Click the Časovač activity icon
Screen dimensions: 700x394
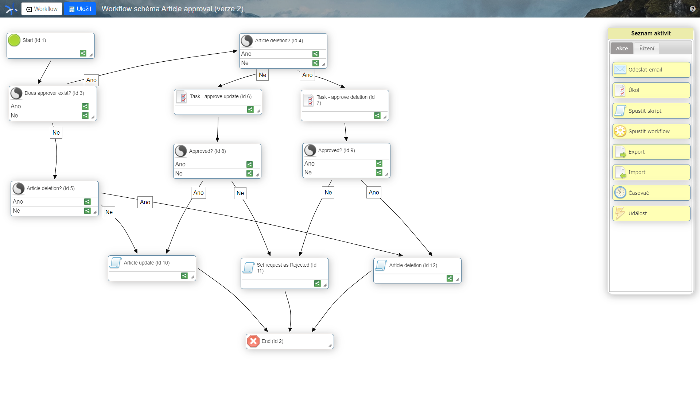(x=620, y=192)
